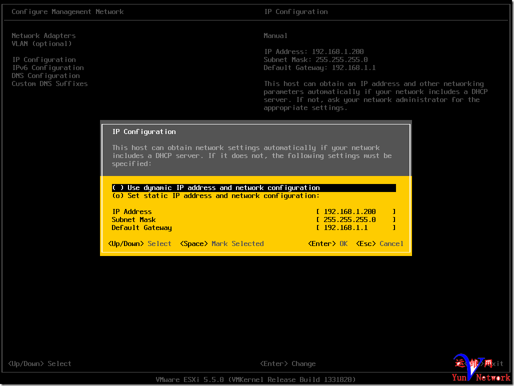514x386 pixels.
Task: Click the IP Address label in the dialog
Action: [132, 211]
